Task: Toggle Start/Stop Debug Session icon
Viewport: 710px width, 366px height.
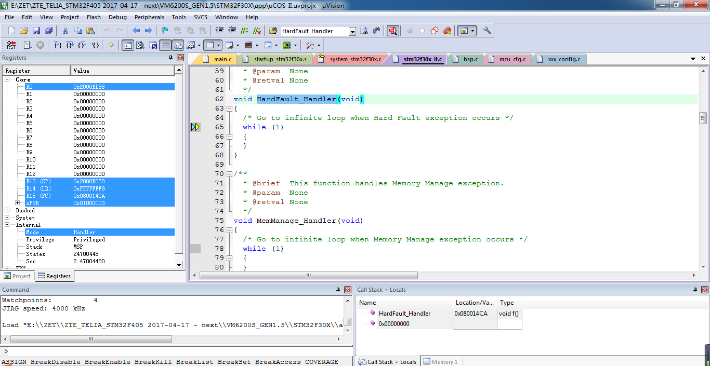Action: [x=393, y=31]
